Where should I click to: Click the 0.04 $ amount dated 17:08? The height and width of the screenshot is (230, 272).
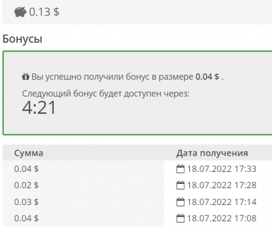[27, 218]
